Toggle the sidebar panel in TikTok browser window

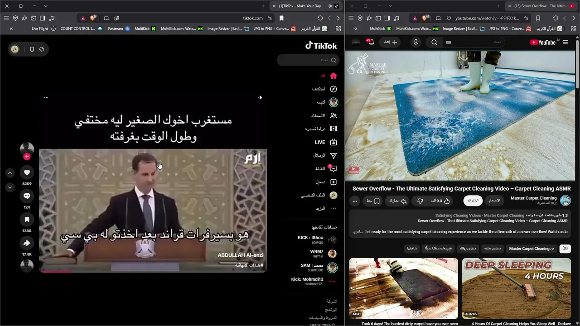point(43,18)
